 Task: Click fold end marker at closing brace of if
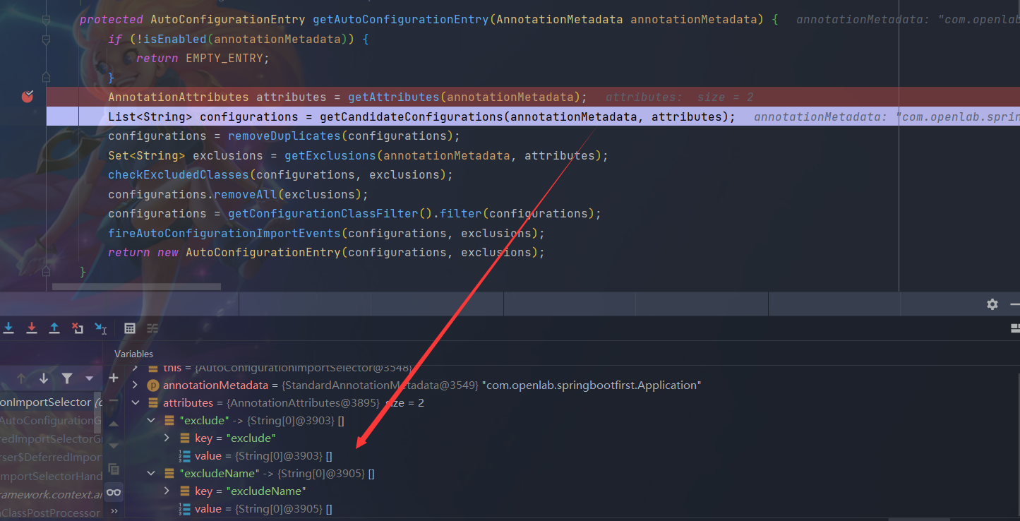[46, 77]
